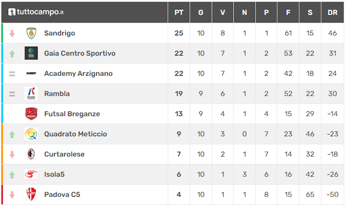Click Futsal Breganze's 13 points value
The height and width of the screenshot is (207, 346).
179,114
